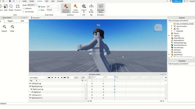Open the MODEL ribbon tab

click(x=32, y=1)
